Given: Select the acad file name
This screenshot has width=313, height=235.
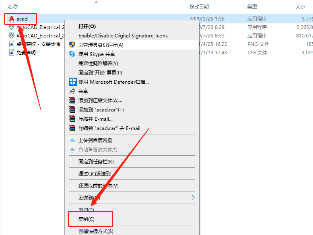Looking at the screenshot, I should click(22, 19).
